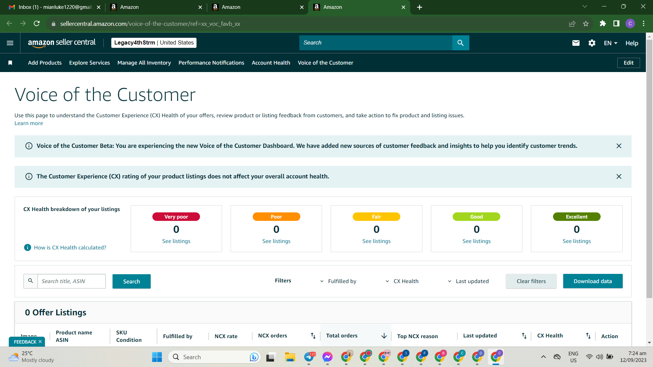Click the bookmark icon in navigation bar
Image resolution: width=653 pixels, height=367 pixels.
point(10,63)
